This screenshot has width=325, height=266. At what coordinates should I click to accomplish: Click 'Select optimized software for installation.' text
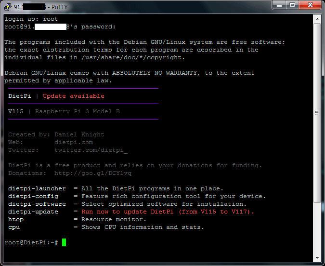coord(164,204)
